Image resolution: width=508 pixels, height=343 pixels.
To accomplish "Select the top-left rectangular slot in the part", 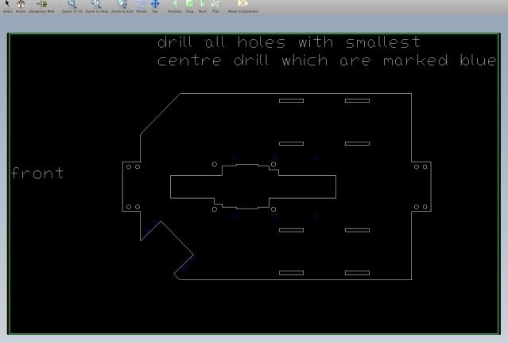I will 291,101.
